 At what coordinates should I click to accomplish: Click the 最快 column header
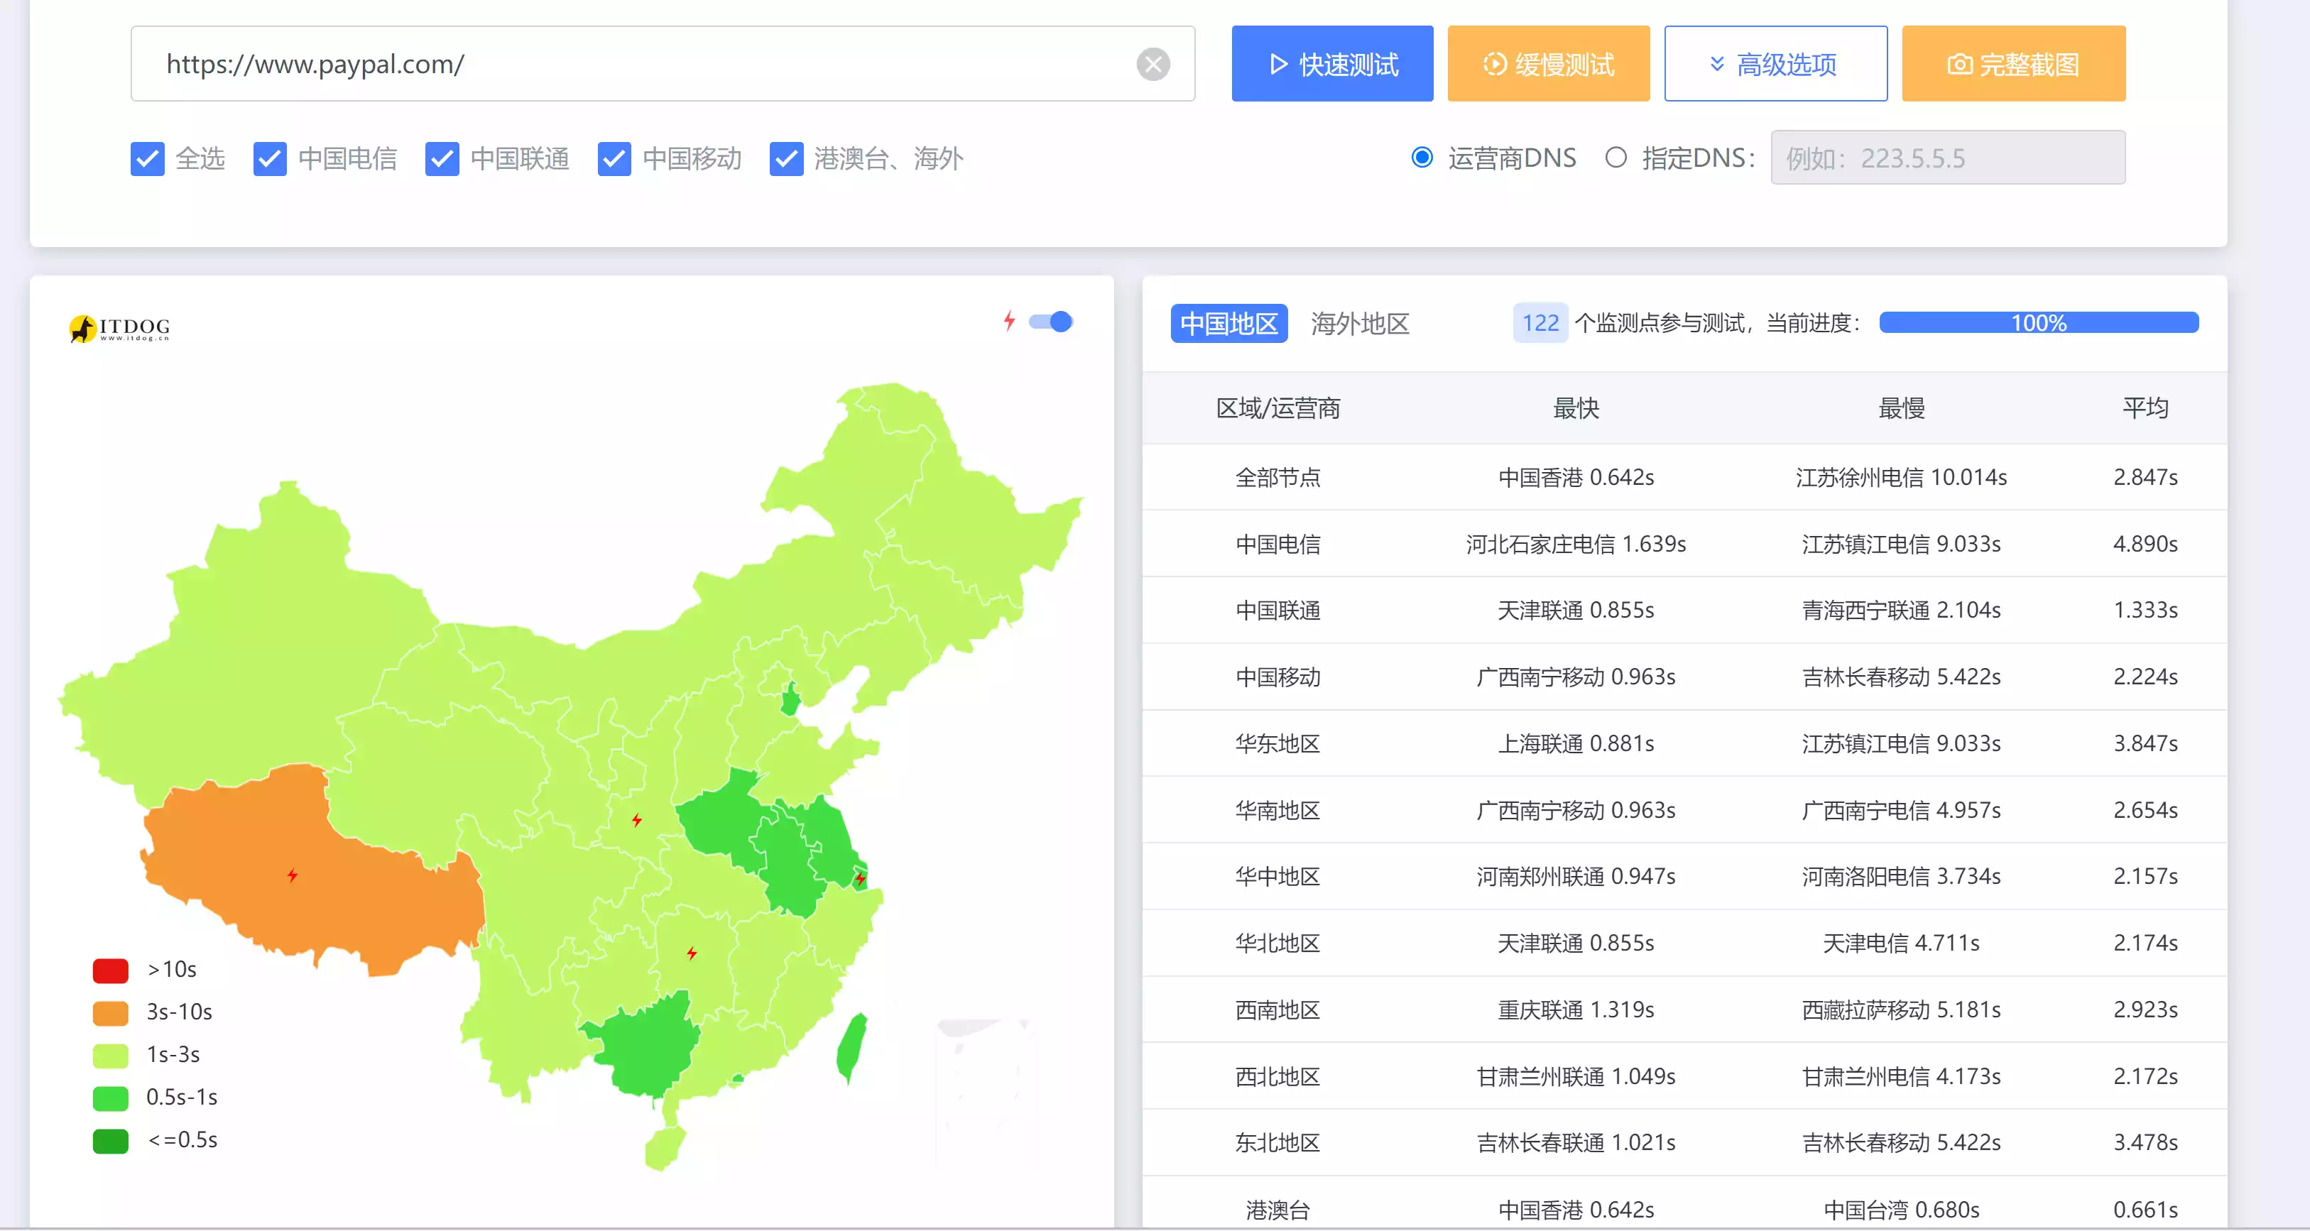1576,408
